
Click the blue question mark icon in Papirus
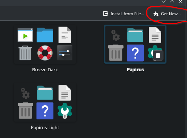tap(135, 53)
